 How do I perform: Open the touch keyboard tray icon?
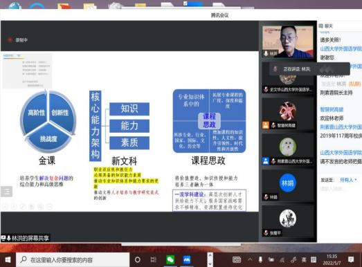tap(237, 260)
